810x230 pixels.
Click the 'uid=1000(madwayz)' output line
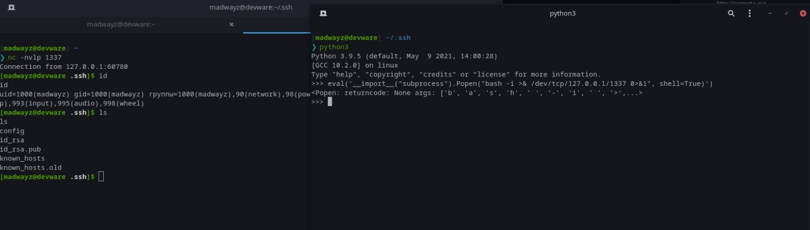point(155,94)
